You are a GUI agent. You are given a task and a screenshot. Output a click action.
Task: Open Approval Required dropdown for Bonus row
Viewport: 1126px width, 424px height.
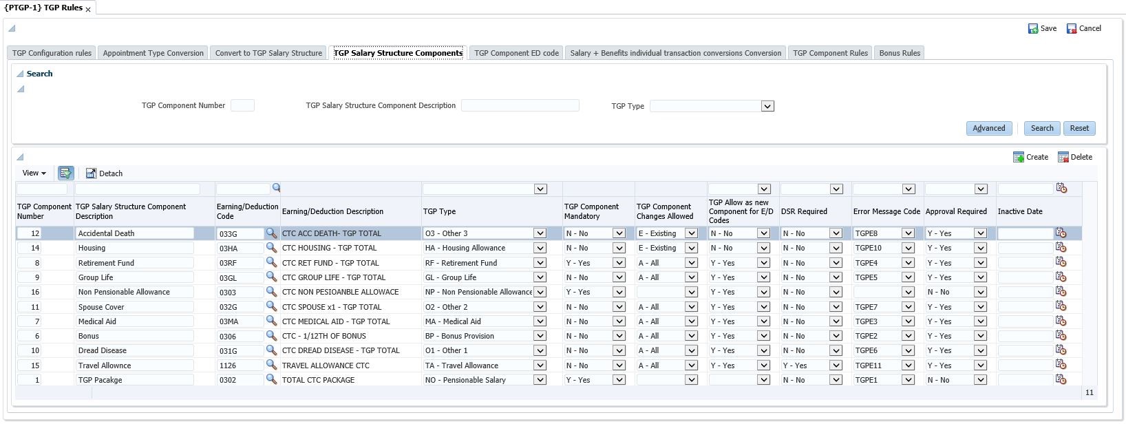coord(980,337)
